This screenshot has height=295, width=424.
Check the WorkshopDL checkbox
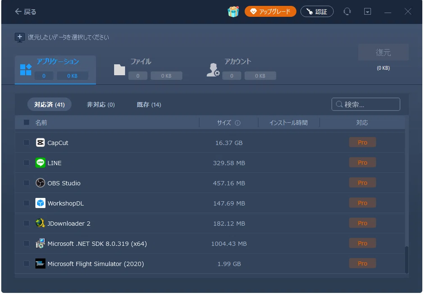click(26, 203)
